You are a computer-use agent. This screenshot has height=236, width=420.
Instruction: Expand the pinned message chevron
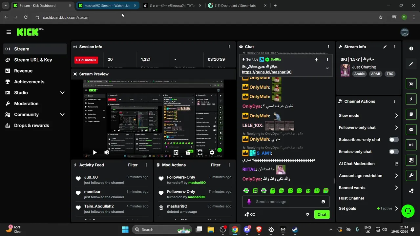[x=327, y=68]
